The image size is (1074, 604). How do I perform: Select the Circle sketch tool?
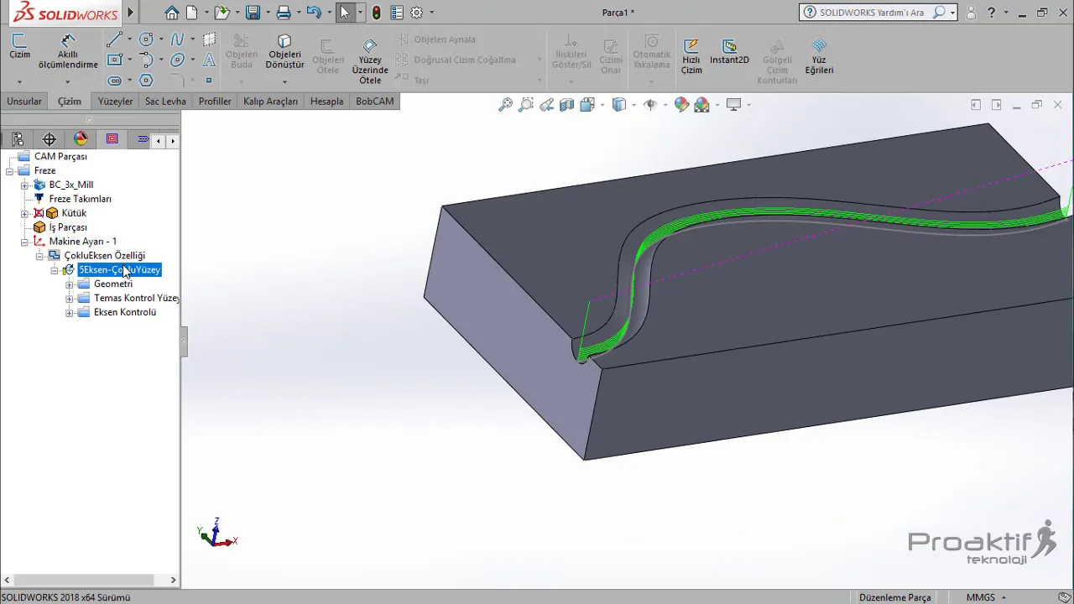click(146, 39)
